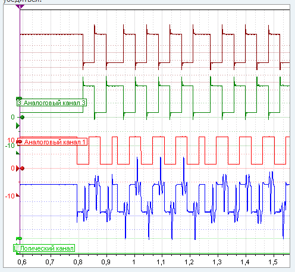Click the 'Логический канал' channel label
Viewport: 295px width, 272px height.
coord(44,248)
